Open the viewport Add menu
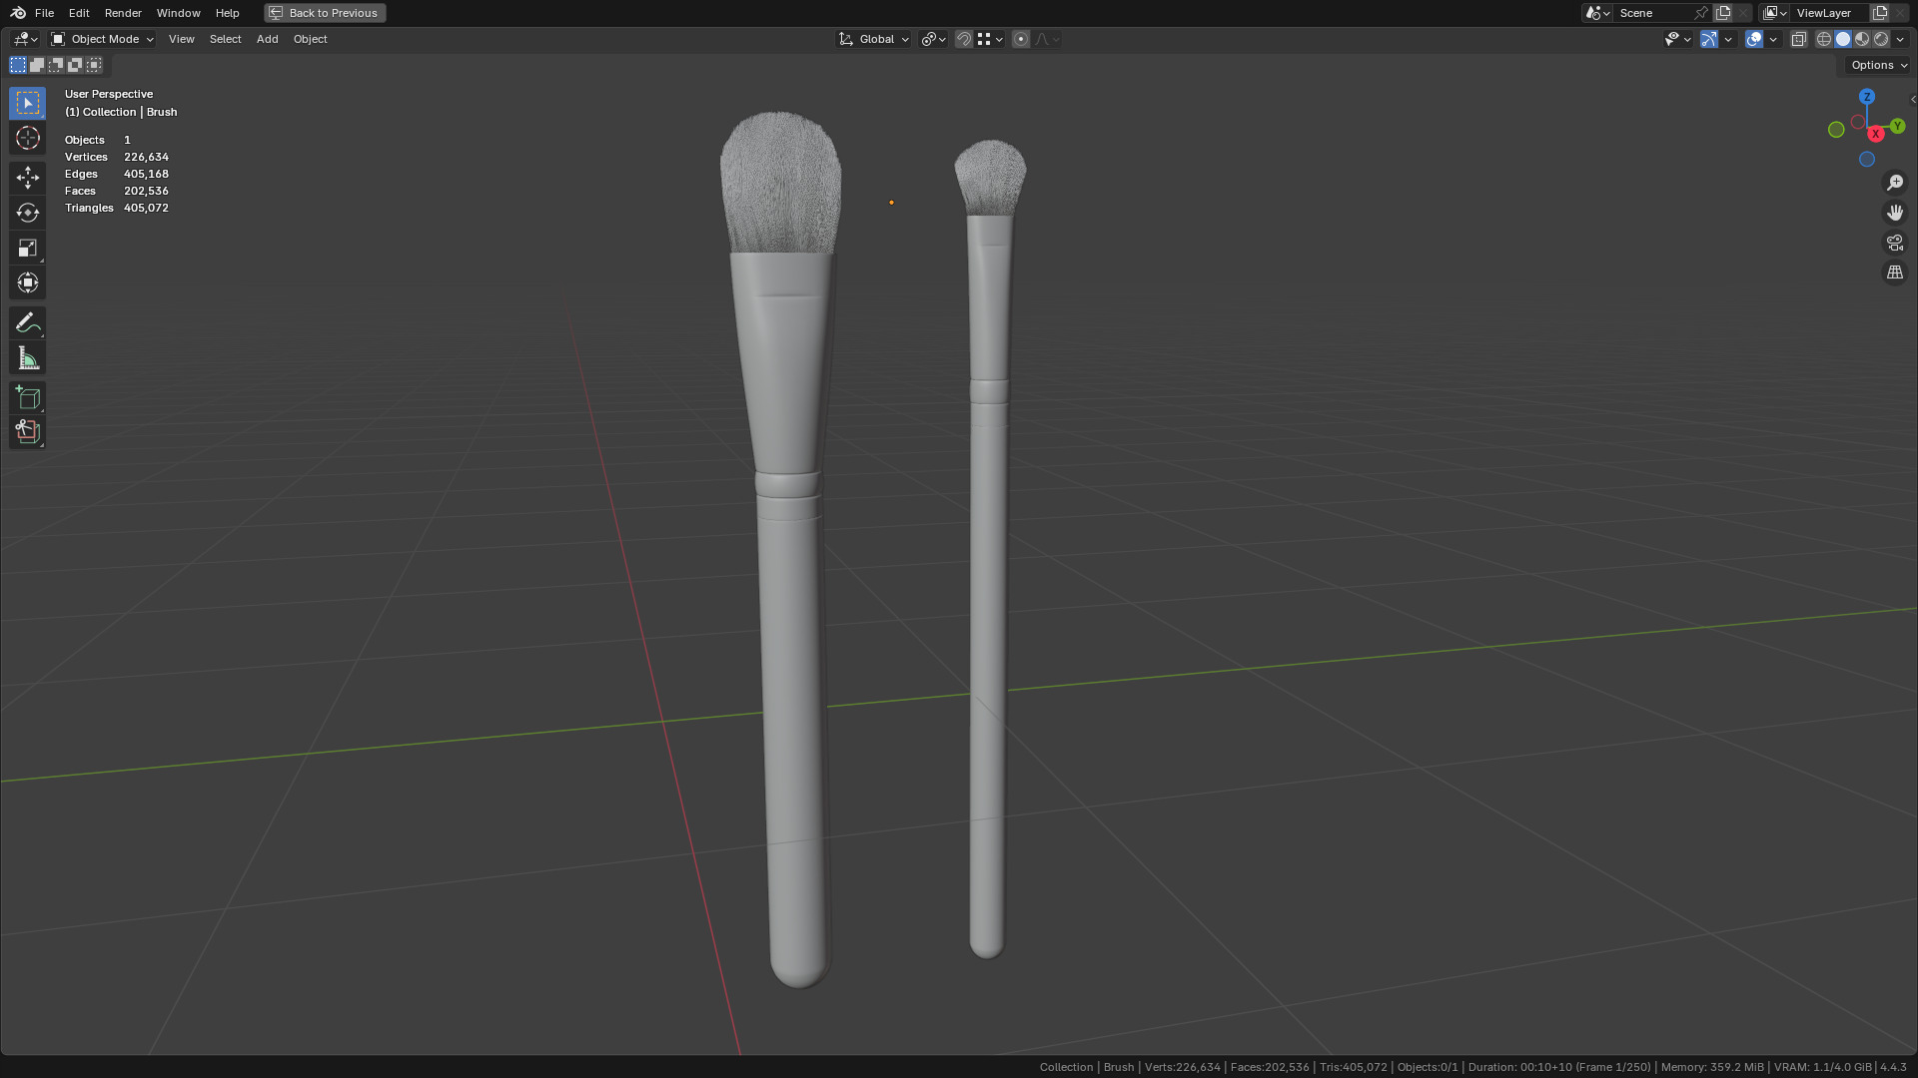This screenshot has width=1918, height=1078. [267, 39]
